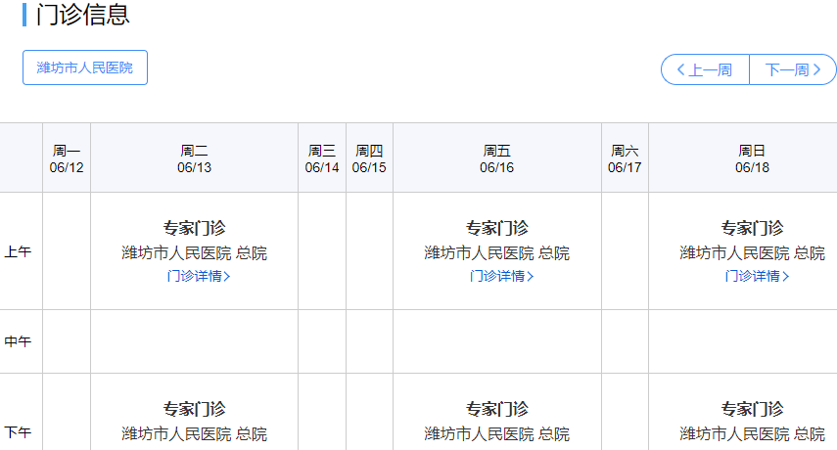The width and height of the screenshot is (837, 450).
Task: Click the 周一 06/12 column header
Action: pyautogui.click(x=67, y=158)
